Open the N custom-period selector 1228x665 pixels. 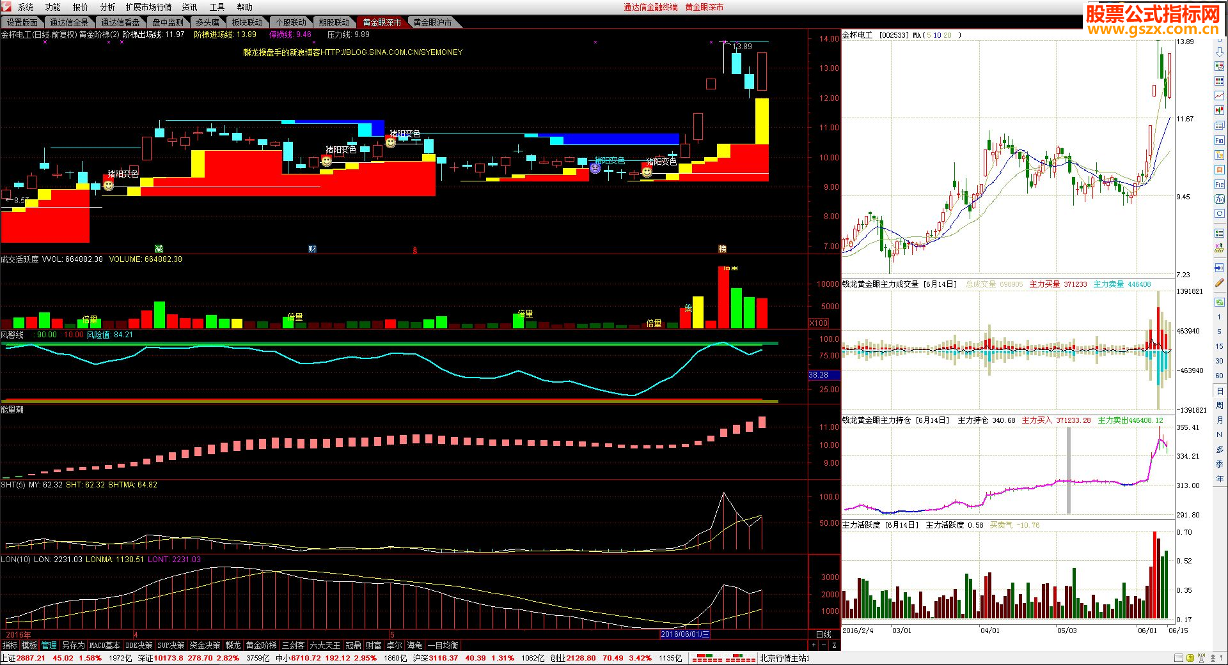(1219, 434)
